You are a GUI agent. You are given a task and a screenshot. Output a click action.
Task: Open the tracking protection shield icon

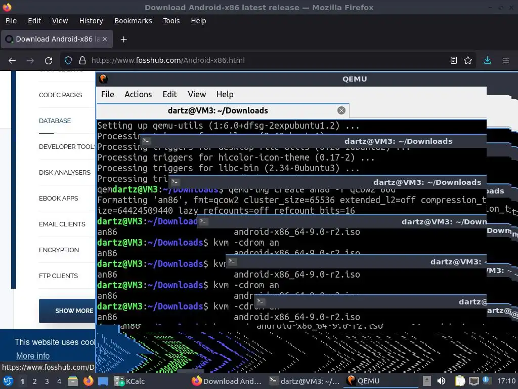point(68,61)
